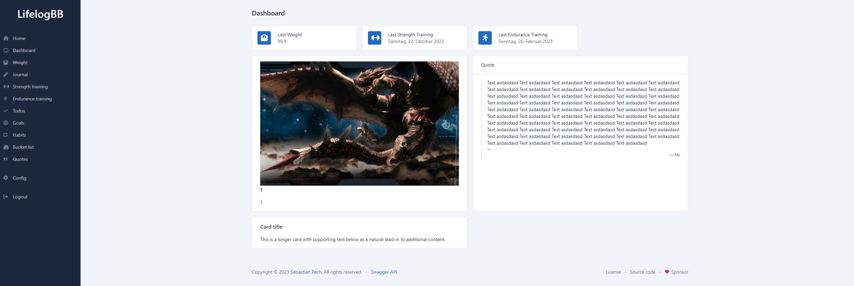Click the Strength training dumbbell sidebar icon

[x=6, y=87]
